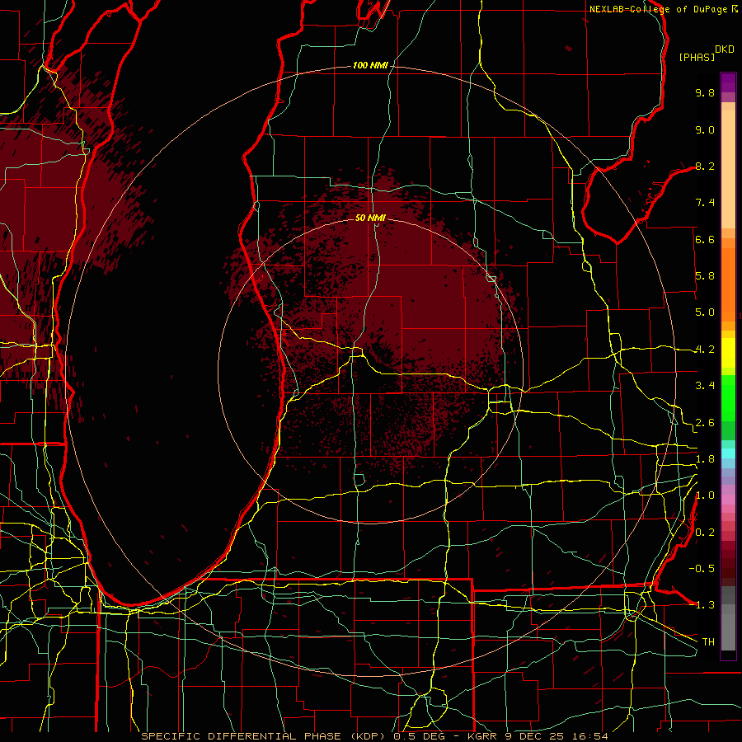This screenshot has height=742, width=742.
Task: Click the 7.4 value on color scale
Action: pyautogui.click(x=705, y=203)
